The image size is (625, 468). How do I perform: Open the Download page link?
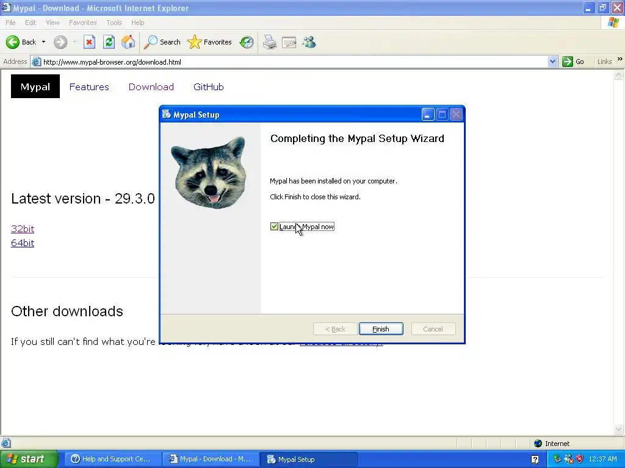coord(151,87)
